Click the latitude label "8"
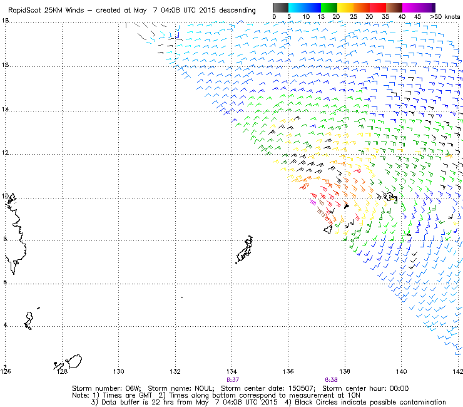The height and width of the screenshot is (407, 463). tap(5, 239)
